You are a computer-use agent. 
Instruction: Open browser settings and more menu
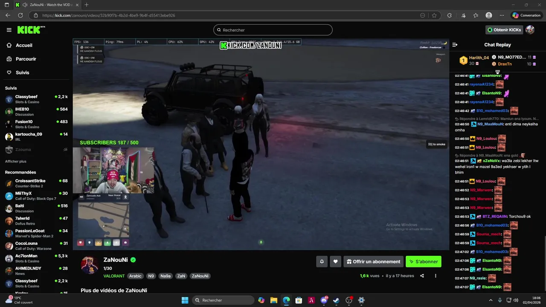pyautogui.click(x=502, y=15)
